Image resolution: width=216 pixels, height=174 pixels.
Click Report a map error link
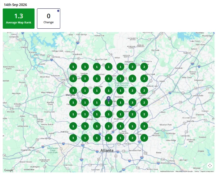207,172
